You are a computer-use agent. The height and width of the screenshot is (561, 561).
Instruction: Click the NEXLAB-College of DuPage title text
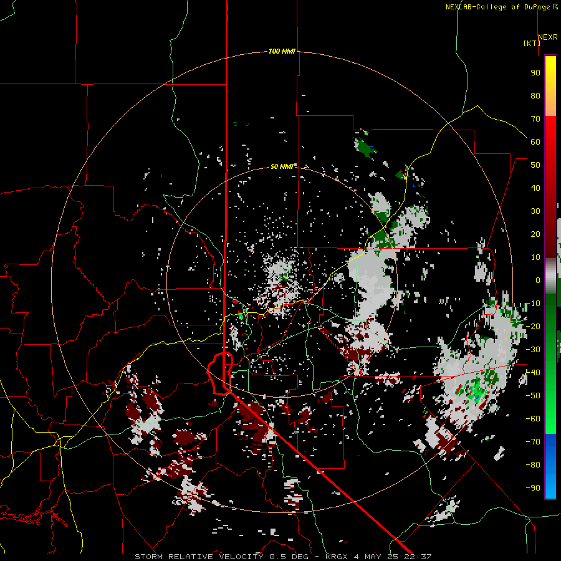click(x=501, y=7)
